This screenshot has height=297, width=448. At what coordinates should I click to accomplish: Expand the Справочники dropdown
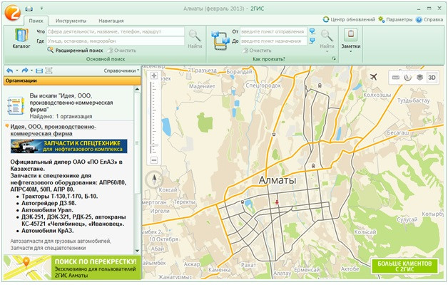[x=121, y=71]
